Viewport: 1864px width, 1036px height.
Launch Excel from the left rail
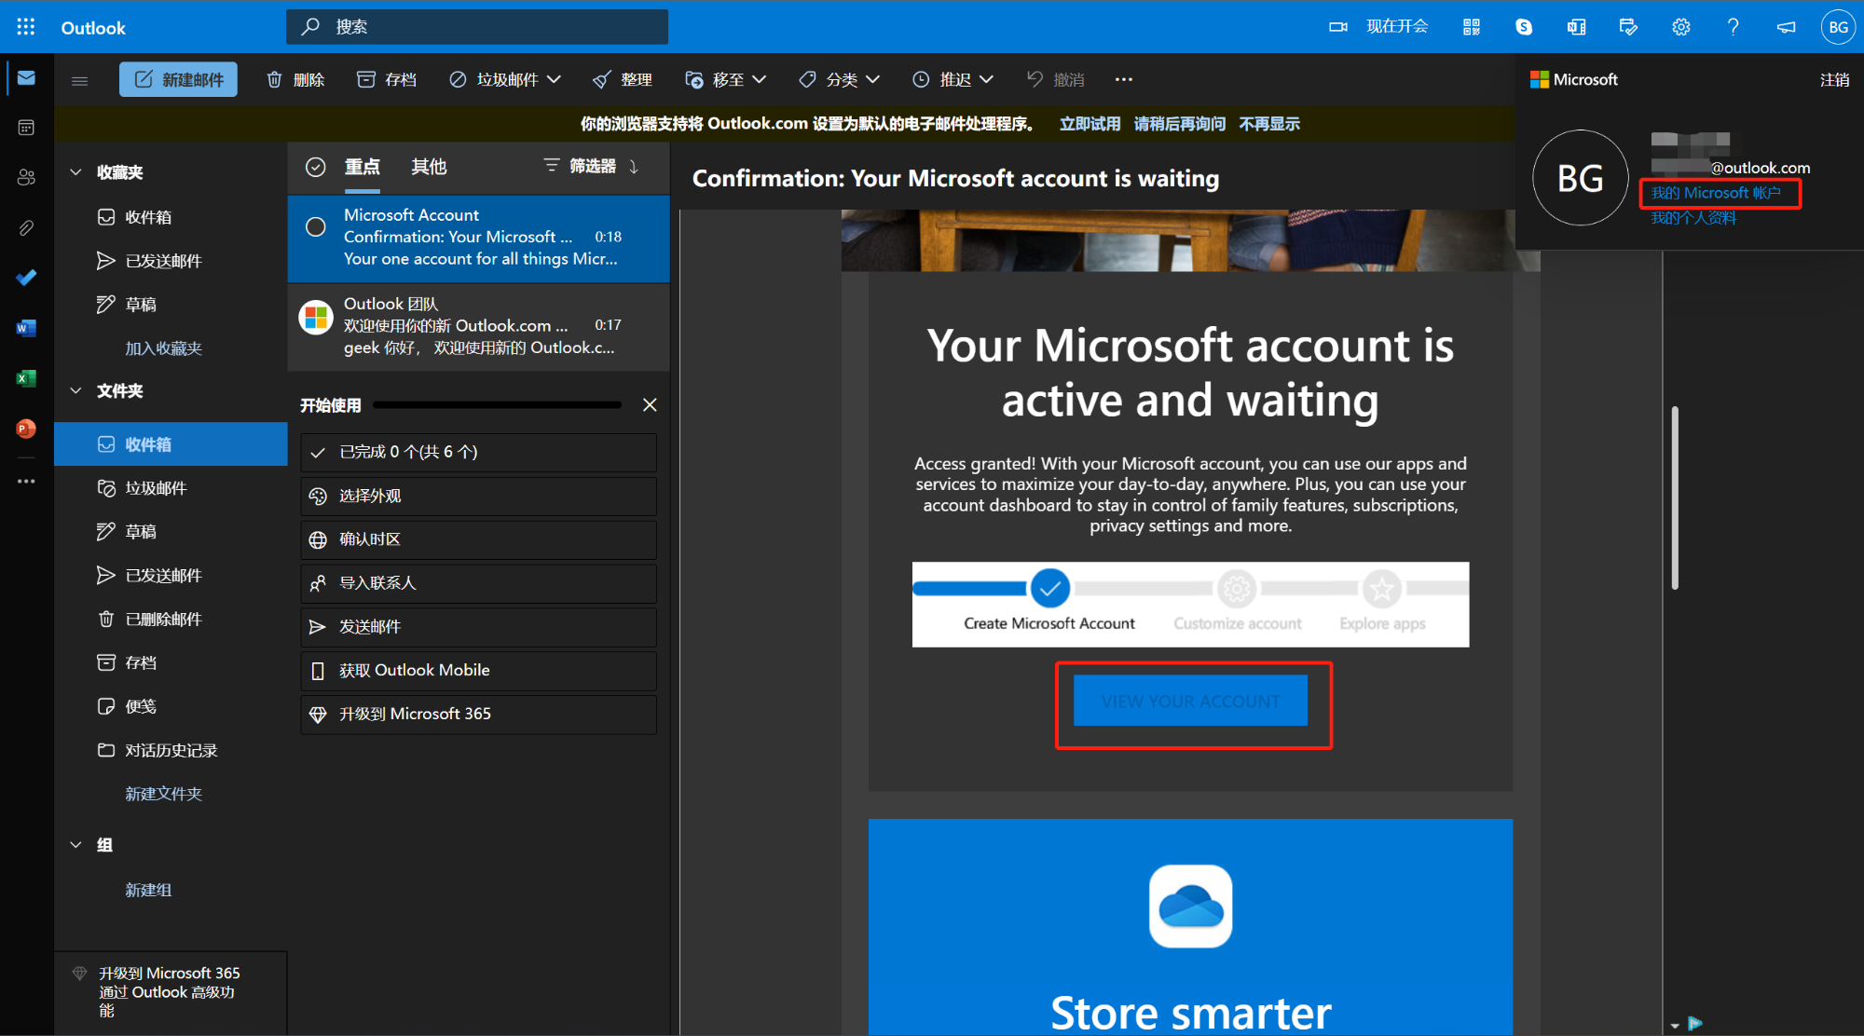(26, 378)
